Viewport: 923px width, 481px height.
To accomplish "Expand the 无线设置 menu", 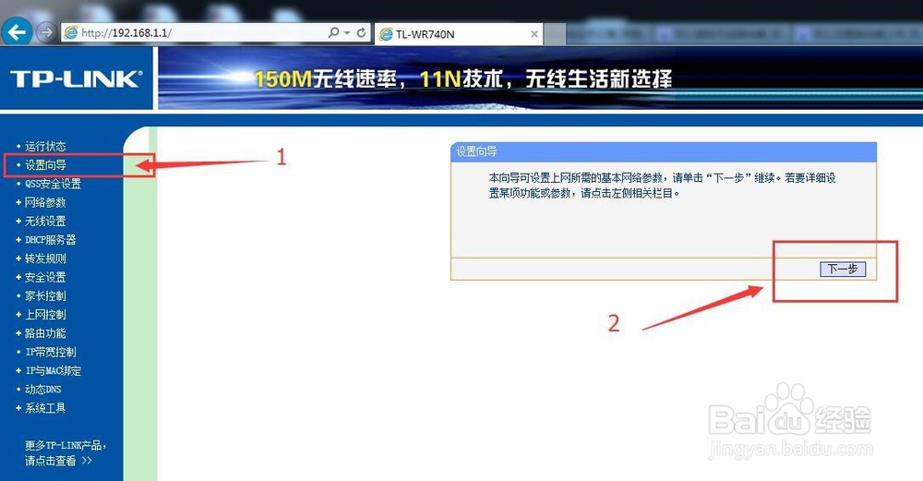I will tap(45, 221).
